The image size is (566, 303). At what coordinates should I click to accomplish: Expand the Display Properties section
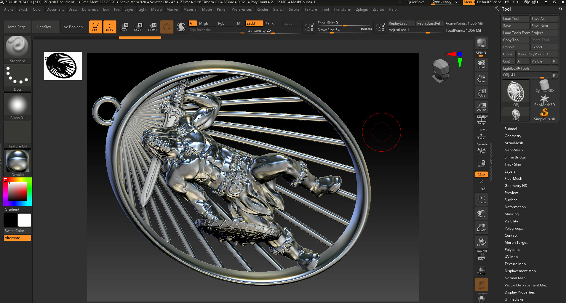519,292
